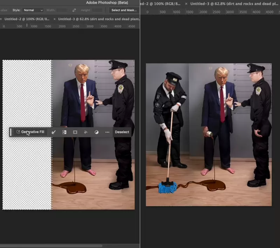Click the Select and Mask button
The height and width of the screenshot is (248, 280).
(124, 10)
